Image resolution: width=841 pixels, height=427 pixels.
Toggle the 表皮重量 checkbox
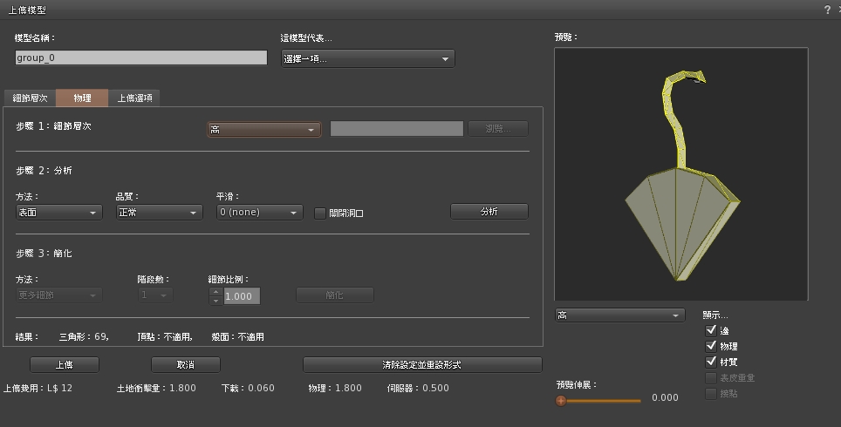(711, 377)
